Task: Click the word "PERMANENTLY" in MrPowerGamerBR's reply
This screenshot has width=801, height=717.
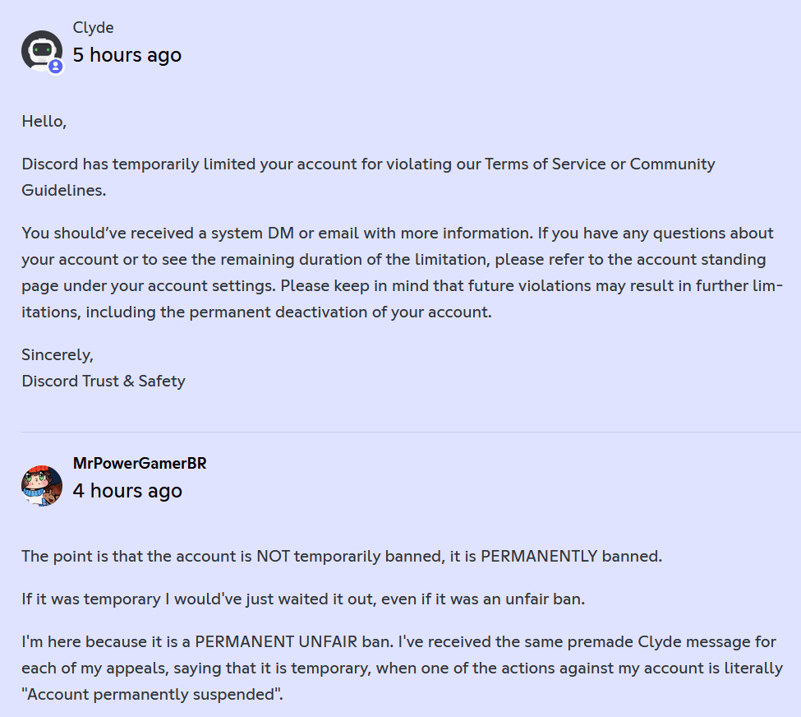Action: [539, 557]
